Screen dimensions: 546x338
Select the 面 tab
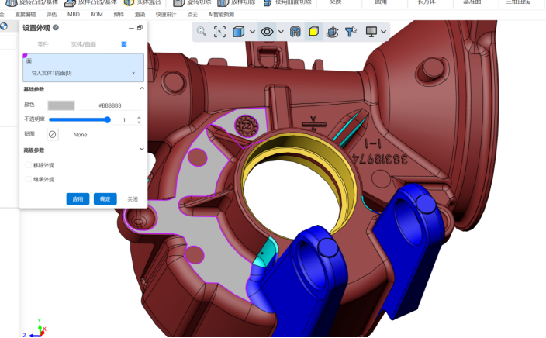point(124,44)
